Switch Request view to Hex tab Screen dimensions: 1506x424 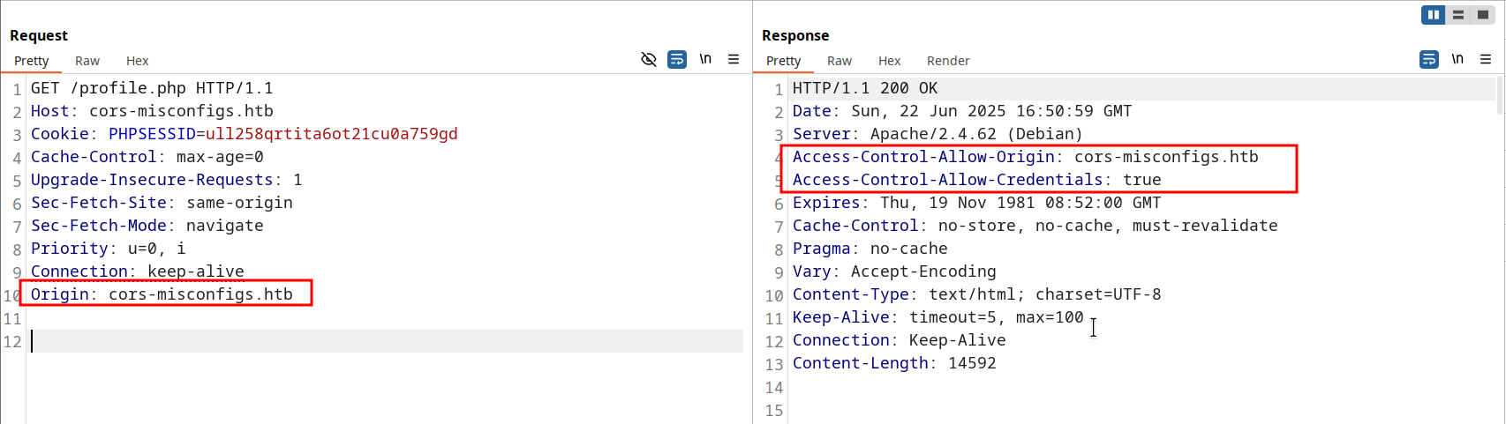click(138, 61)
